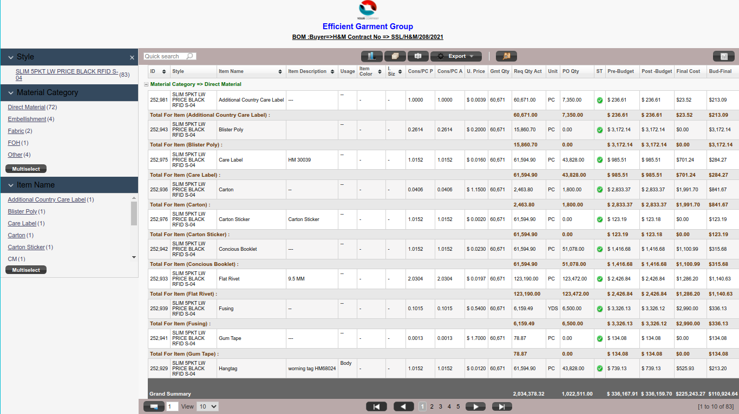Viewport: 739px width, 414px height.
Task: Filter by Carton item link
Action: tap(17, 235)
